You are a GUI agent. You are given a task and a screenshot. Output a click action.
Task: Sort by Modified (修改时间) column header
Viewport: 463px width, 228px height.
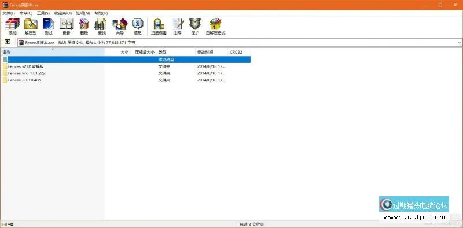coord(211,52)
